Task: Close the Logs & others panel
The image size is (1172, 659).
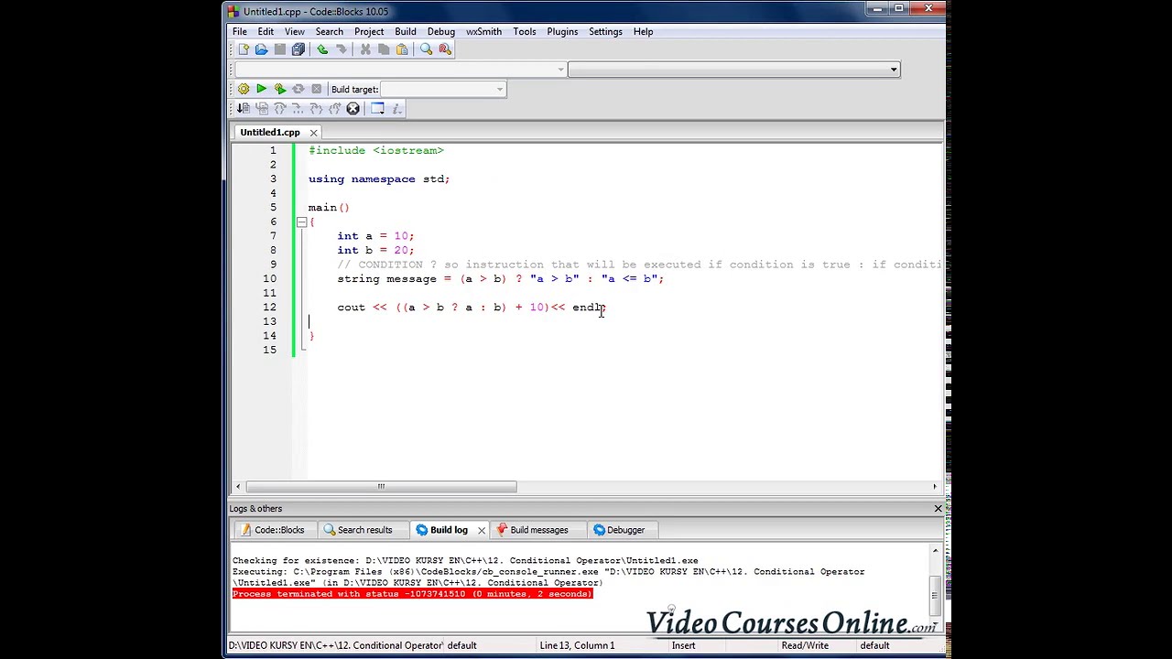Action: pos(938,509)
